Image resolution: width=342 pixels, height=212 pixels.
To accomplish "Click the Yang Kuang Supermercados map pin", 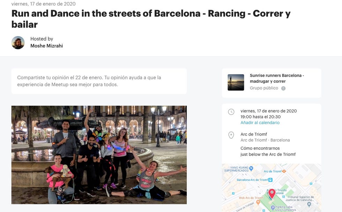I will pos(251,168).
